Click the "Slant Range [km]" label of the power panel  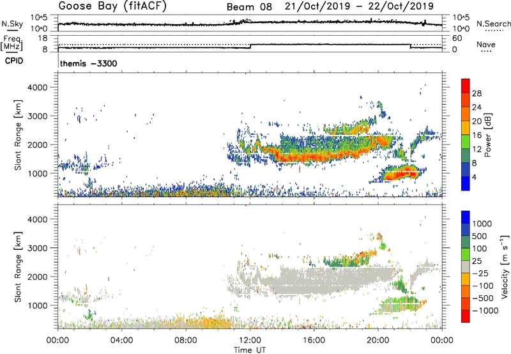click(x=18, y=135)
